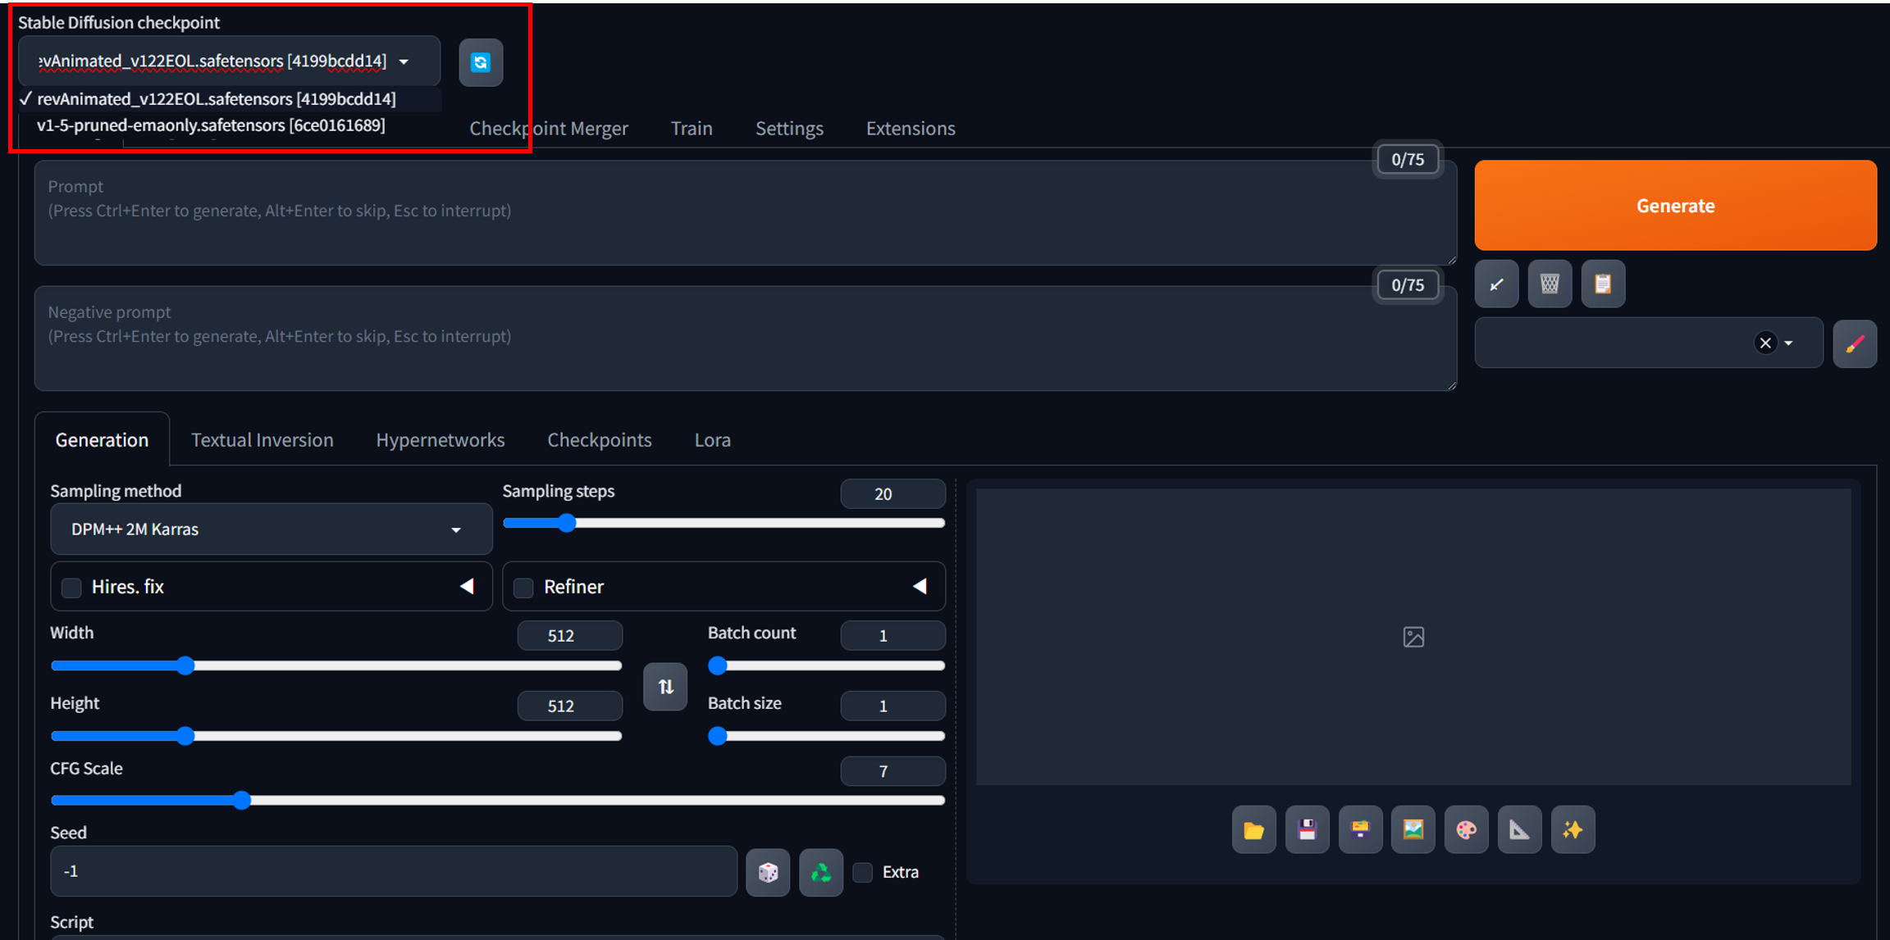This screenshot has width=1890, height=940.
Task: Click the clipboard icon to apply styles
Action: [1603, 284]
